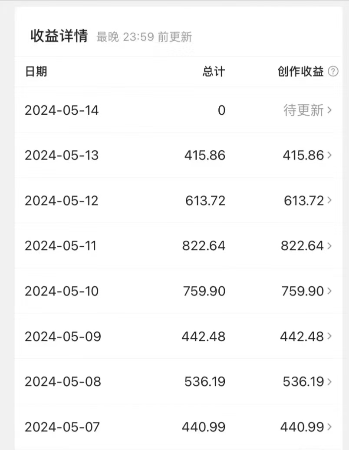Click the total value 536.19
This screenshot has height=450, width=349.
click(205, 382)
